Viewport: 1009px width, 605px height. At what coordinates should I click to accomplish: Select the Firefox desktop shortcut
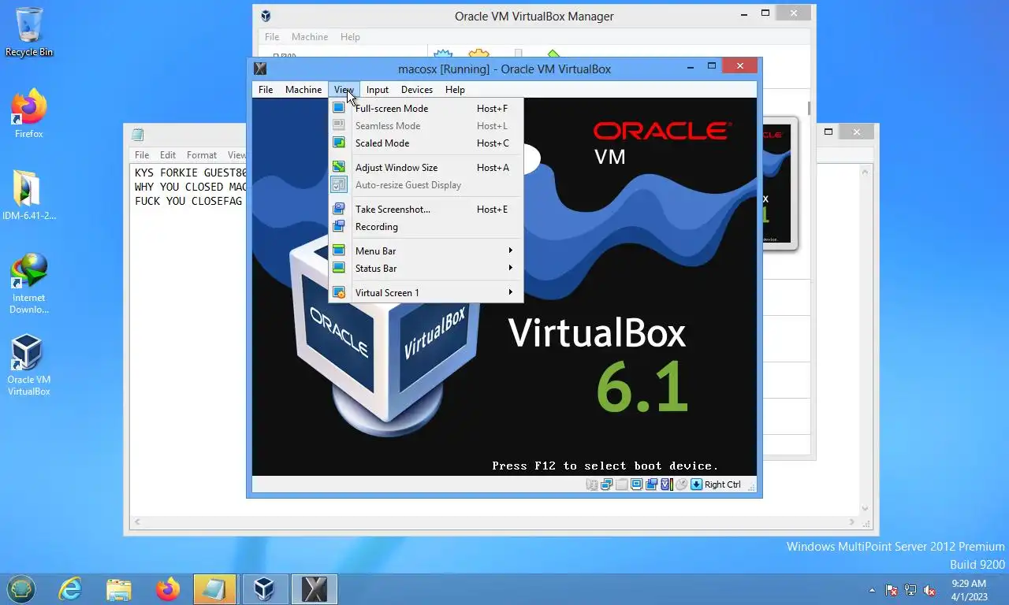click(29, 114)
